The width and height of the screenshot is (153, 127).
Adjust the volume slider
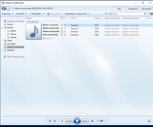pyautogui.click(x=102, y=121)
